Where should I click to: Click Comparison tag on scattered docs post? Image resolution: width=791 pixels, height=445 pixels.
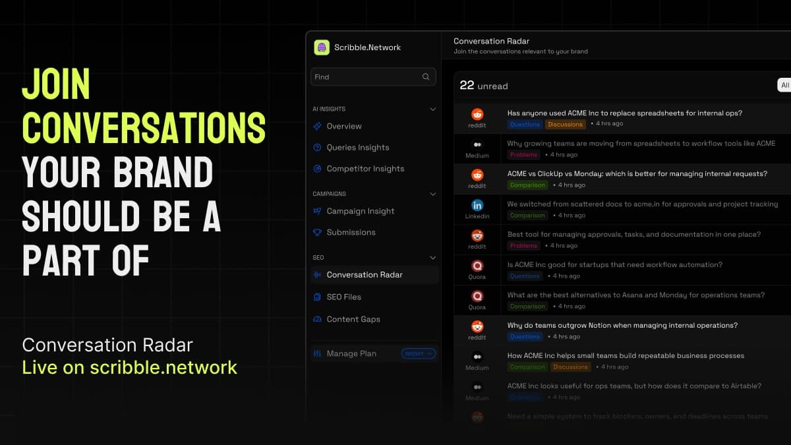tap(527, 215)
